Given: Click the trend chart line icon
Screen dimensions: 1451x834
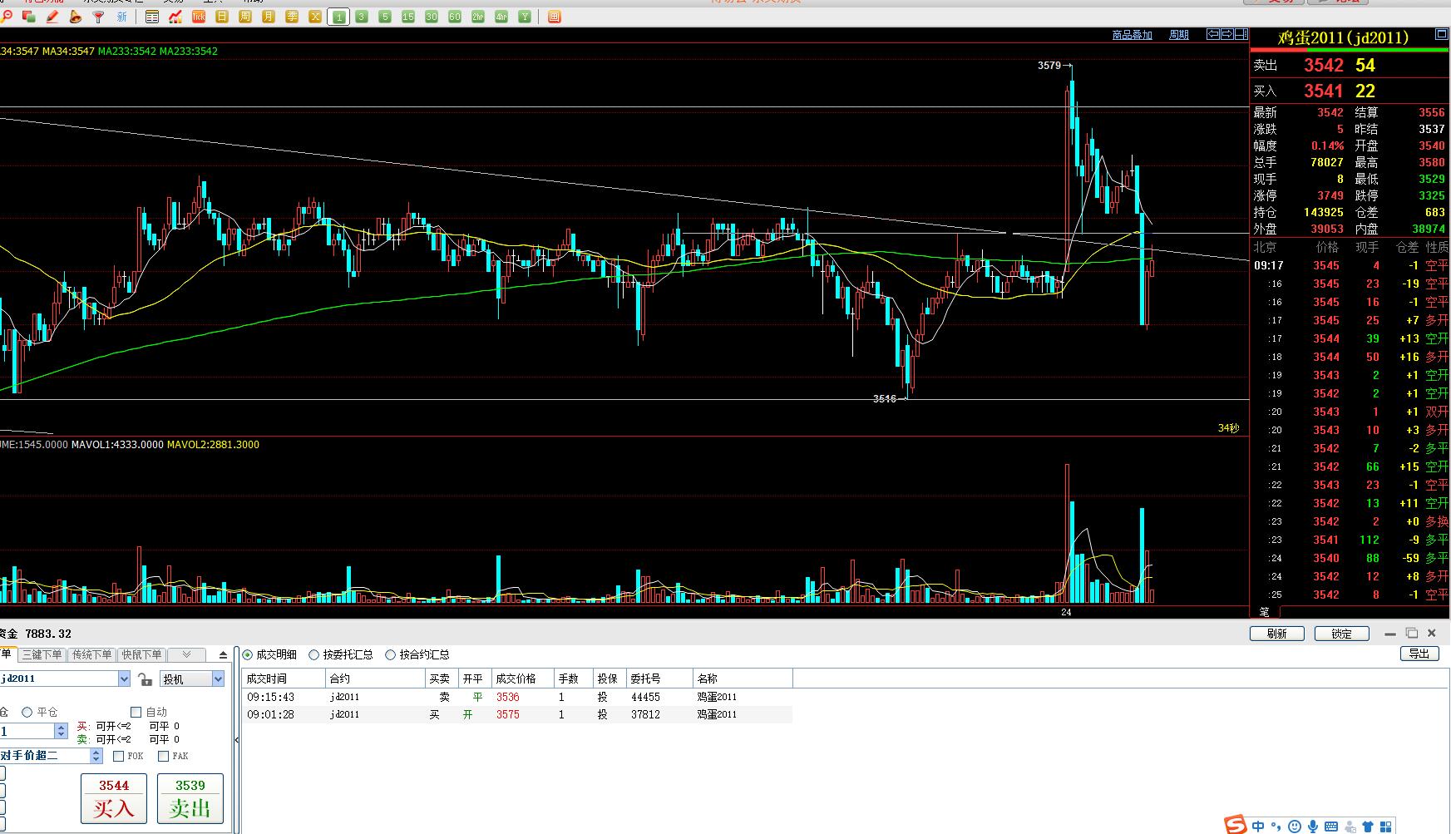Looking at the screenshot, I should 175,16.
